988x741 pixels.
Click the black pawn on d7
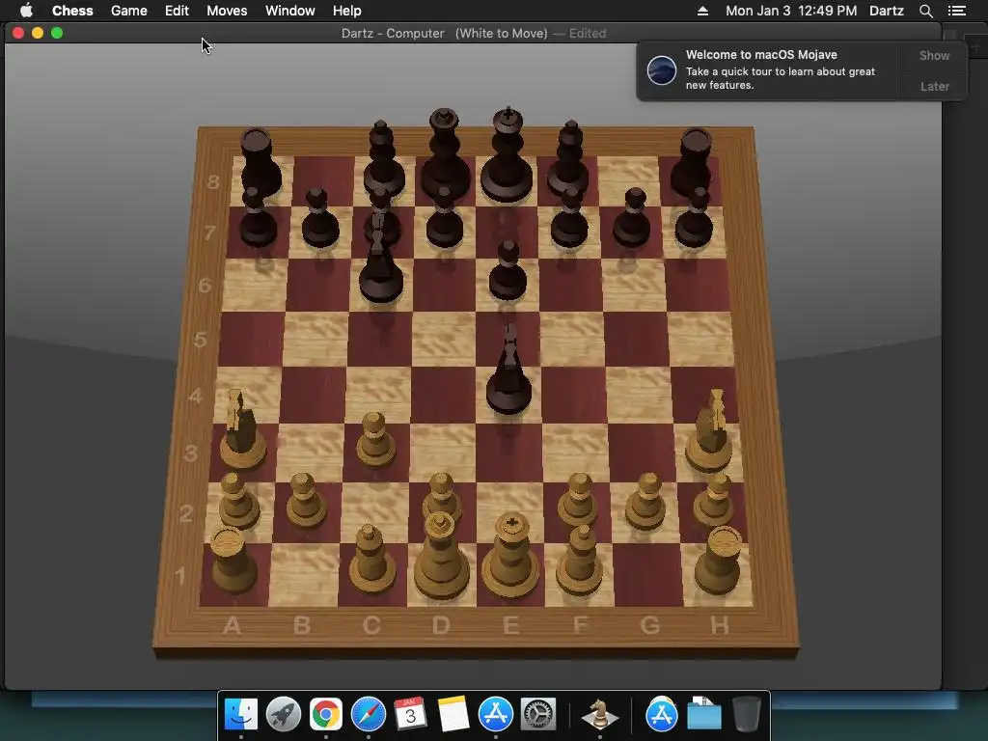pyautogui.click(x=445, y=219)
